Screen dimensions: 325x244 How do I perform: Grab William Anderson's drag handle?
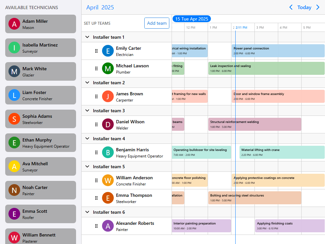(97, 180)
